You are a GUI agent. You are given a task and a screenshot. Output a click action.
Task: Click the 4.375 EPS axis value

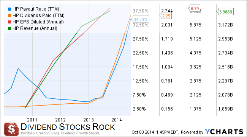(x=195, y=53)
